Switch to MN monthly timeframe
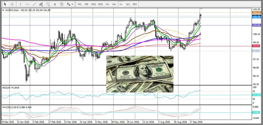 click(134, 4)
